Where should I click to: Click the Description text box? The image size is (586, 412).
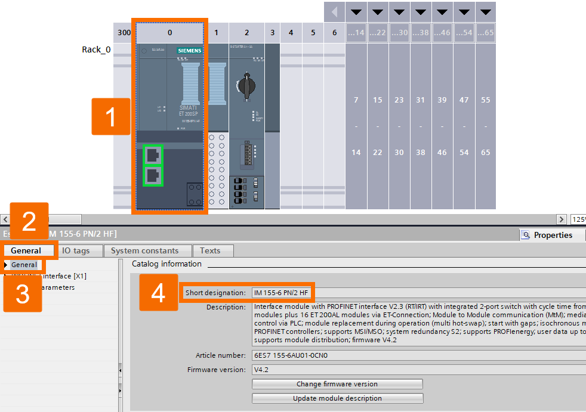(x=419, y=324)
